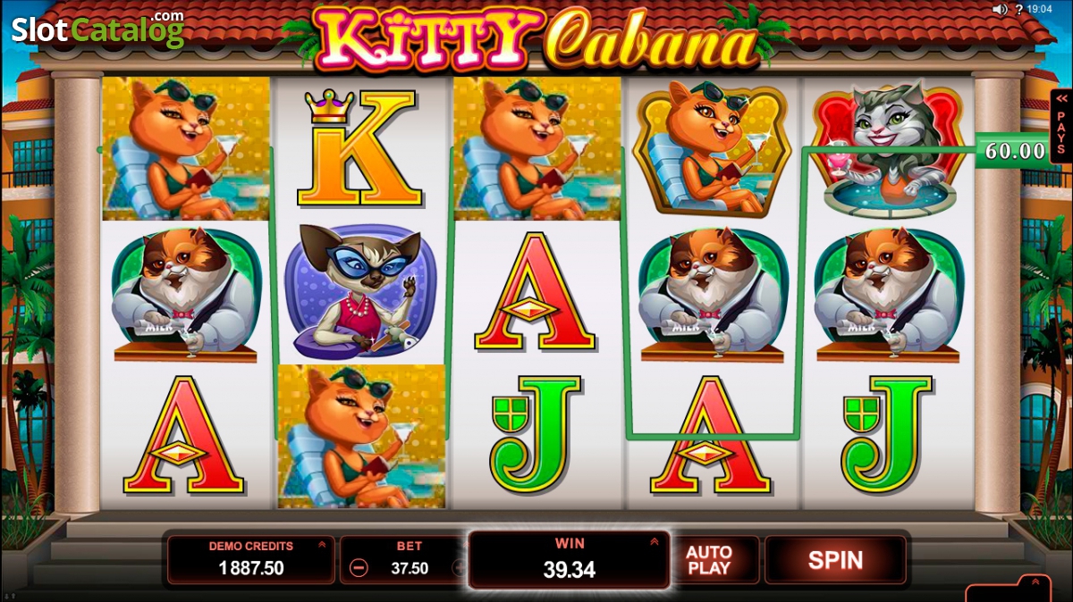Mute the game sound speaker icon
1073x602 pixels.
coord(1000,9)
